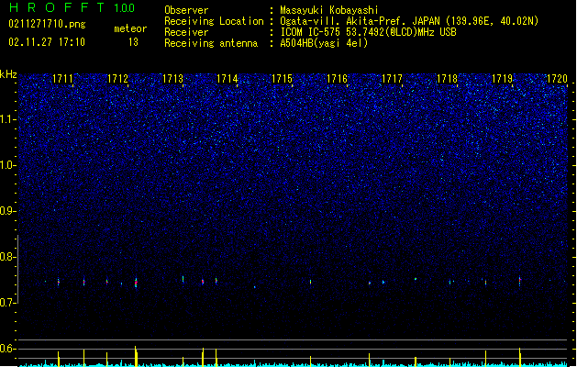The height and width of the screenshot is (367, 577).
Task: Click the 0.6 kHz axis label
Action: click(x=6, y=349)
